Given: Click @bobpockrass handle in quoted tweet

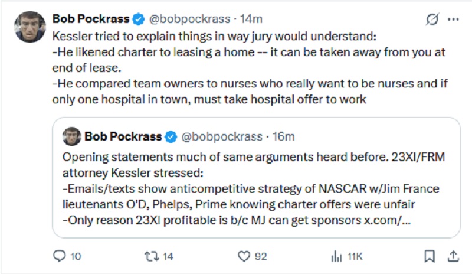Looking at the screenshot, I should (221, 136).
